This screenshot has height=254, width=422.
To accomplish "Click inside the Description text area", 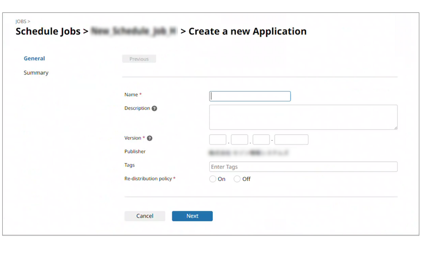I will (x=303, y=117).
